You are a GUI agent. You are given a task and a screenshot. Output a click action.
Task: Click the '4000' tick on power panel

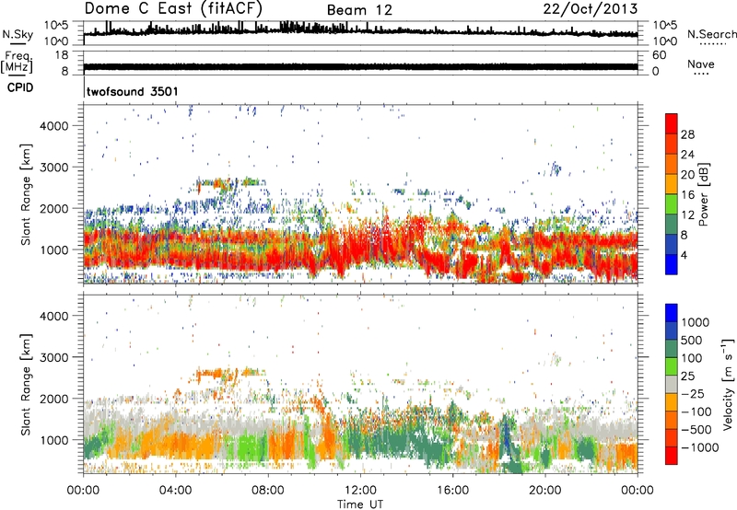point(54,126)
